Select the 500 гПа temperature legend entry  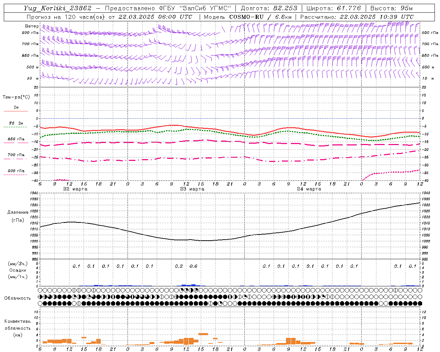16,171
